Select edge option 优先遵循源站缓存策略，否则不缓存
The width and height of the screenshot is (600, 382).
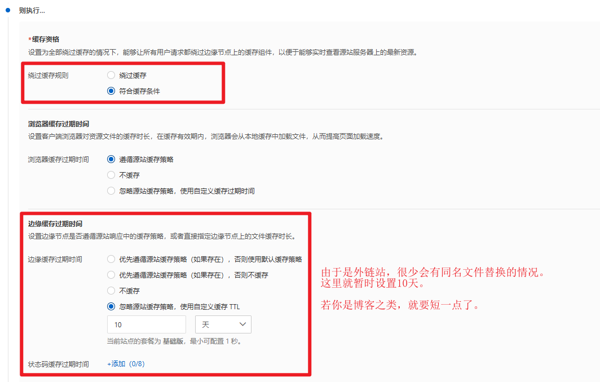click(111, 275)
